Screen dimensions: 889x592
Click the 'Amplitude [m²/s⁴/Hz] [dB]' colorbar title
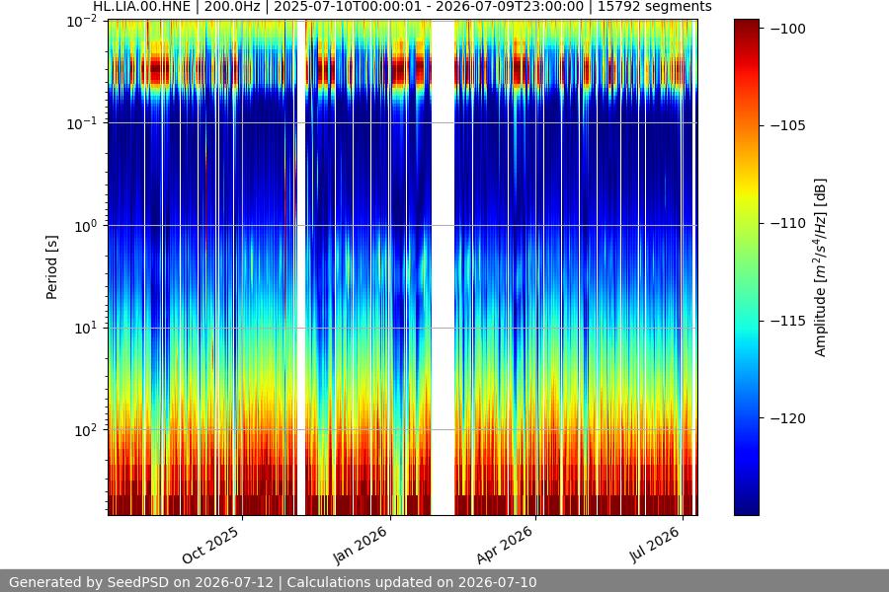coord(821,267)
